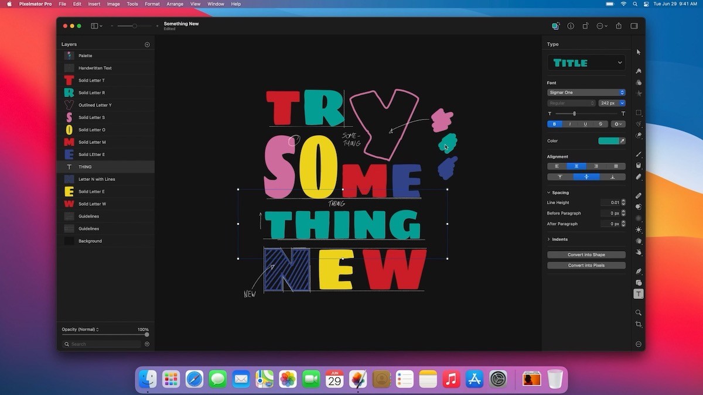The width and height of the screenshot is (703, 395).
Task: Click the layer Opacity slider
Action: 105,335
